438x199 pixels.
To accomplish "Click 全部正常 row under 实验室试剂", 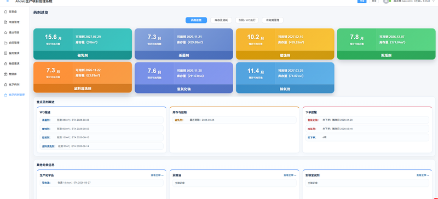I will [x=367, y=183].
